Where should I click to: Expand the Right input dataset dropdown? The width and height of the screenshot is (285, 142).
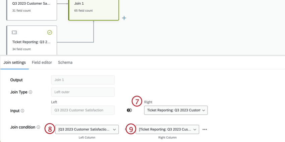(x=176, y=110)
